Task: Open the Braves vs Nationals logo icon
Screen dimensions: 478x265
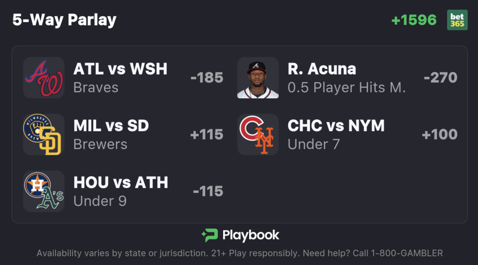Action: (44, 78)
